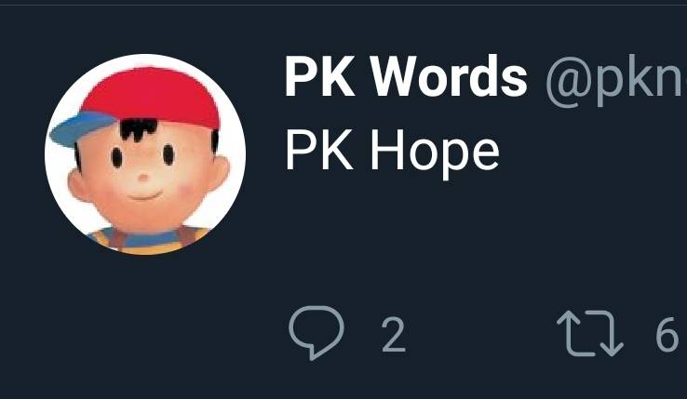687x399 pixels.
Task: Open the tweet text PK Hope
Action: 392,152
